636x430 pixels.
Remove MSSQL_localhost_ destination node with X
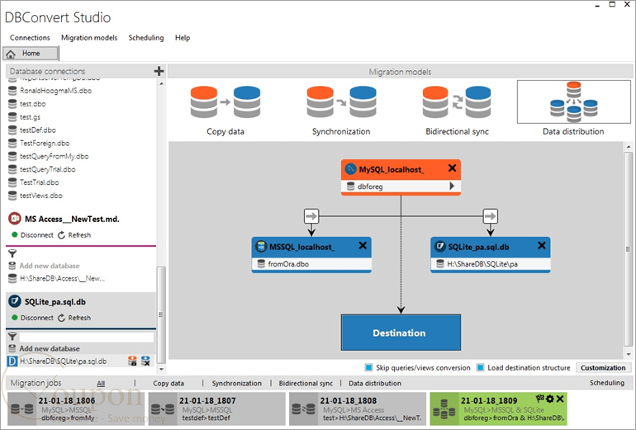363,245
